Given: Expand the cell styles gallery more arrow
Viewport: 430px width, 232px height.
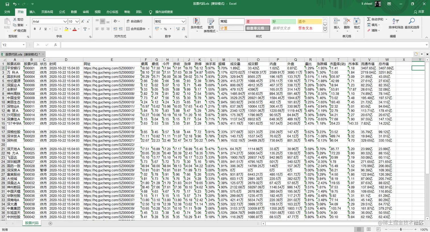Looking at the screenshot, I should point(325,30).
